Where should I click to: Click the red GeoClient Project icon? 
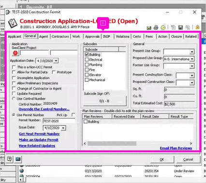(15, 53)
